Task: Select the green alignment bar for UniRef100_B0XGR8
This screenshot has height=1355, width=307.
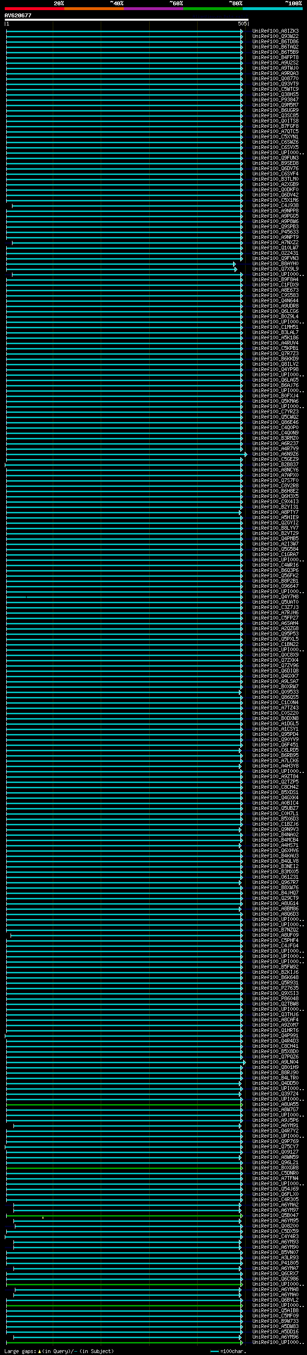Action: pyautogui.click(x=124, y=1169)
